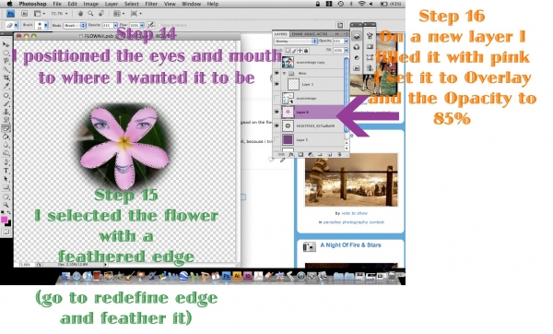Click the layer style fx icon
553x334 pixels.
point(291,155)
